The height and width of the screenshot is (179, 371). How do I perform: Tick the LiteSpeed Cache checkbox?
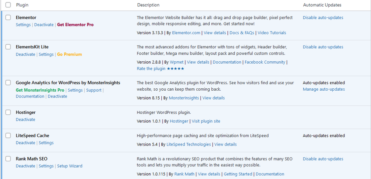coord(8,135)
